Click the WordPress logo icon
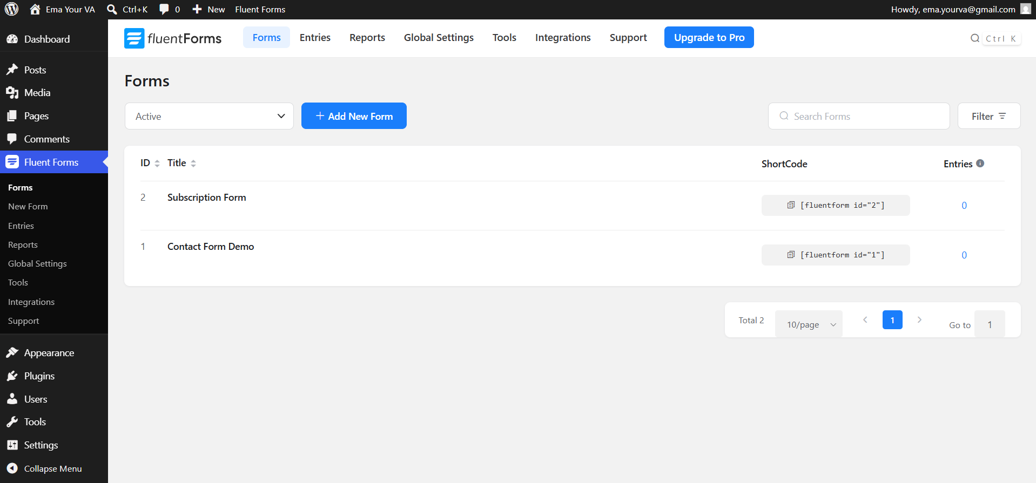The width and height of the screenshot is (1036, 483). click(12, 9)
